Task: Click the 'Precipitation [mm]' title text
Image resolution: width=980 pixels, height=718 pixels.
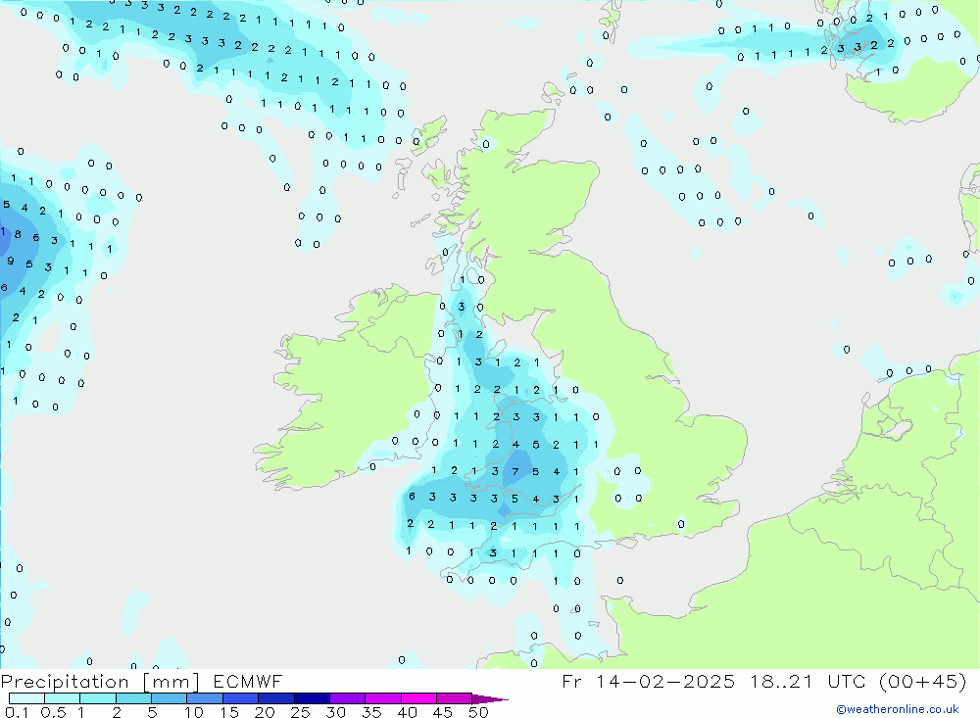Action: point(100,682)
